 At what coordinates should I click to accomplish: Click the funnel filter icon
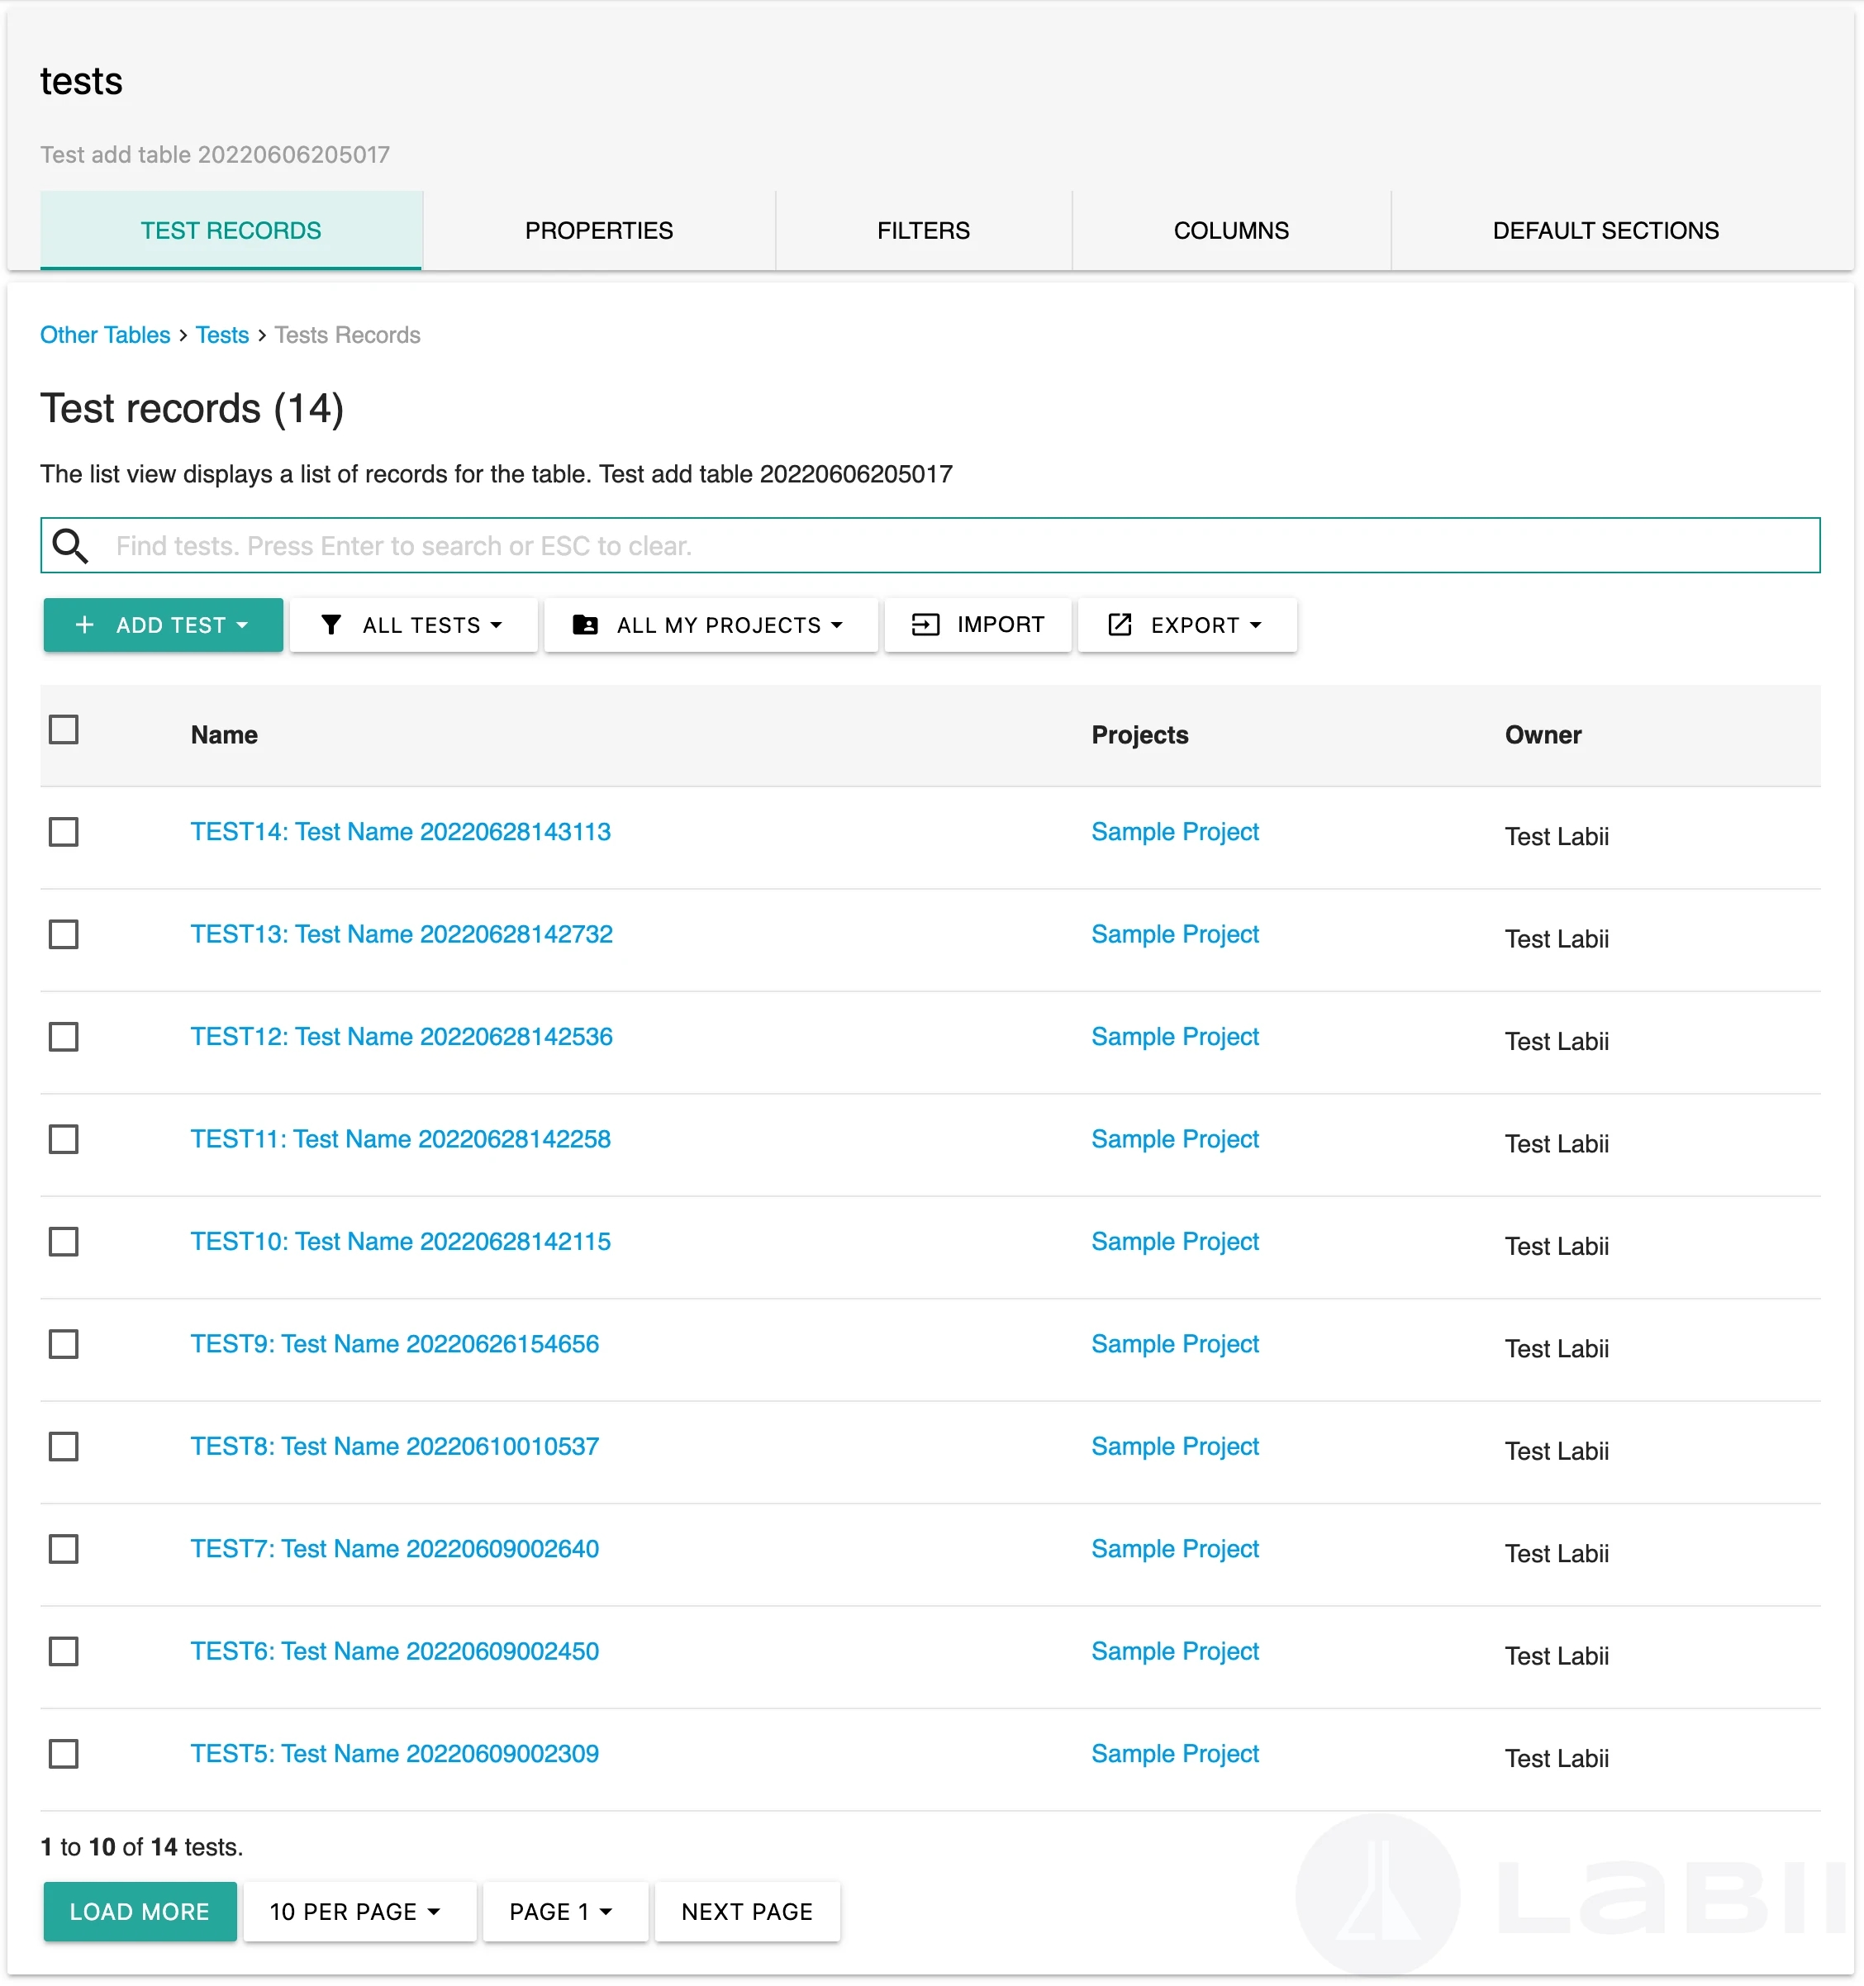click(330, 625)
